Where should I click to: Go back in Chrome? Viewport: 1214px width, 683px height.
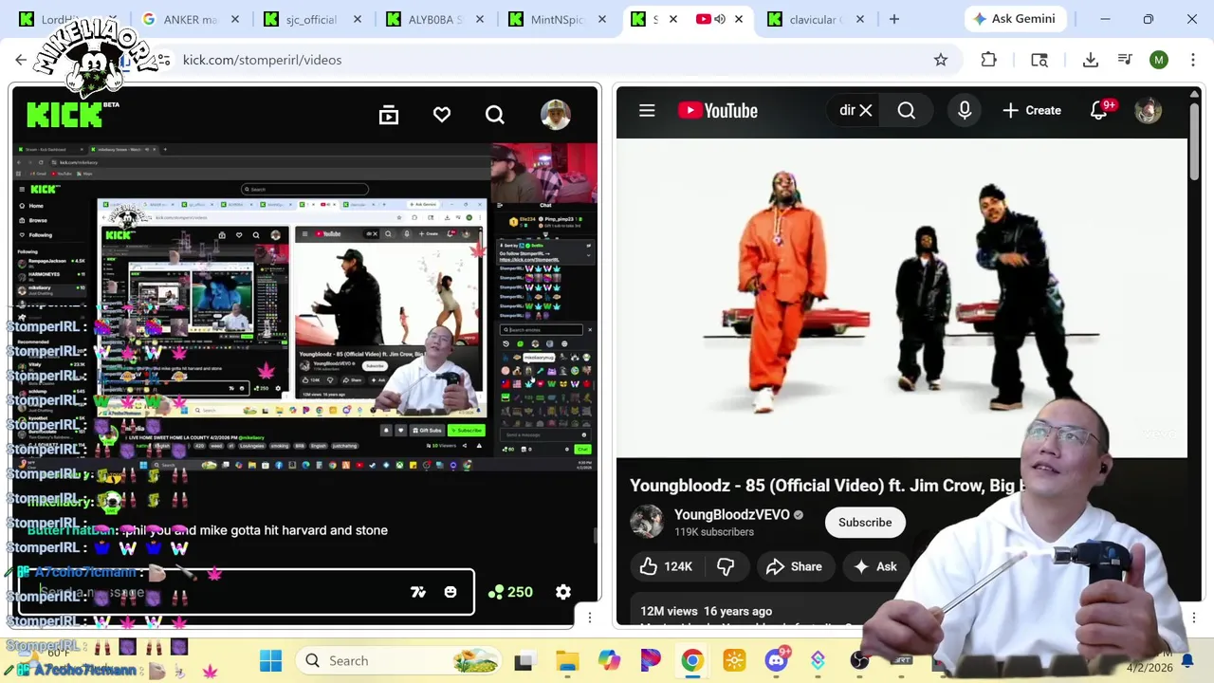21,60
